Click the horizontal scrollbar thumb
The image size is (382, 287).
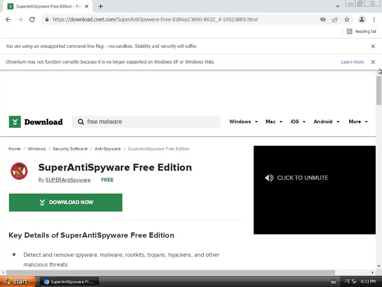click(x=170, y=272)
